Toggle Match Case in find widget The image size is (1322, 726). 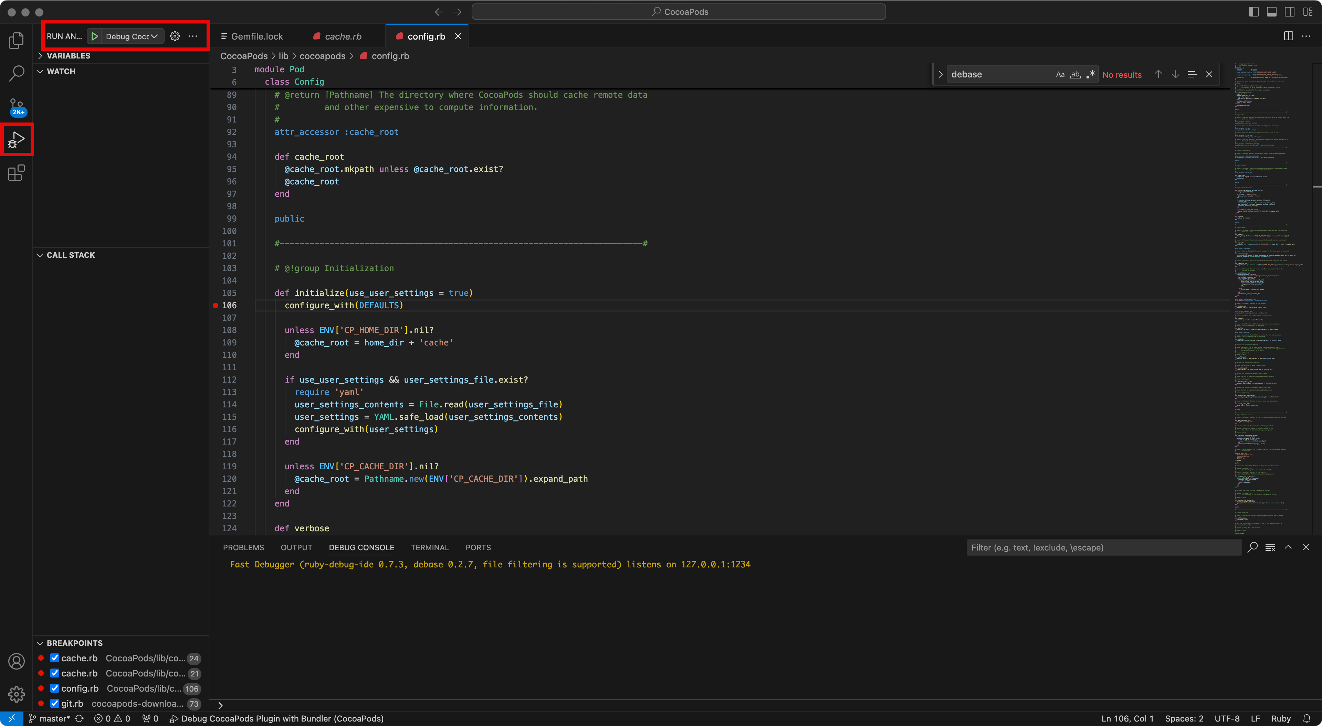pos(1060,74)
